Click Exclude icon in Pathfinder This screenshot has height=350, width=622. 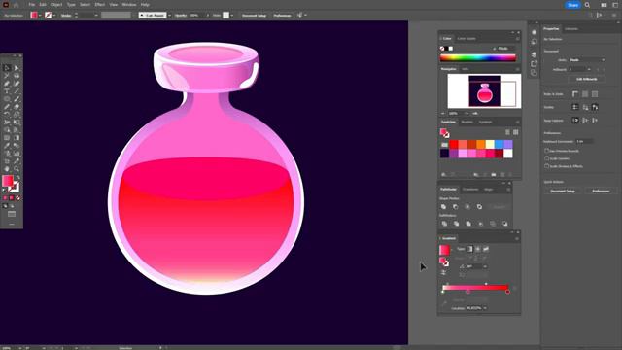(479, 207)
